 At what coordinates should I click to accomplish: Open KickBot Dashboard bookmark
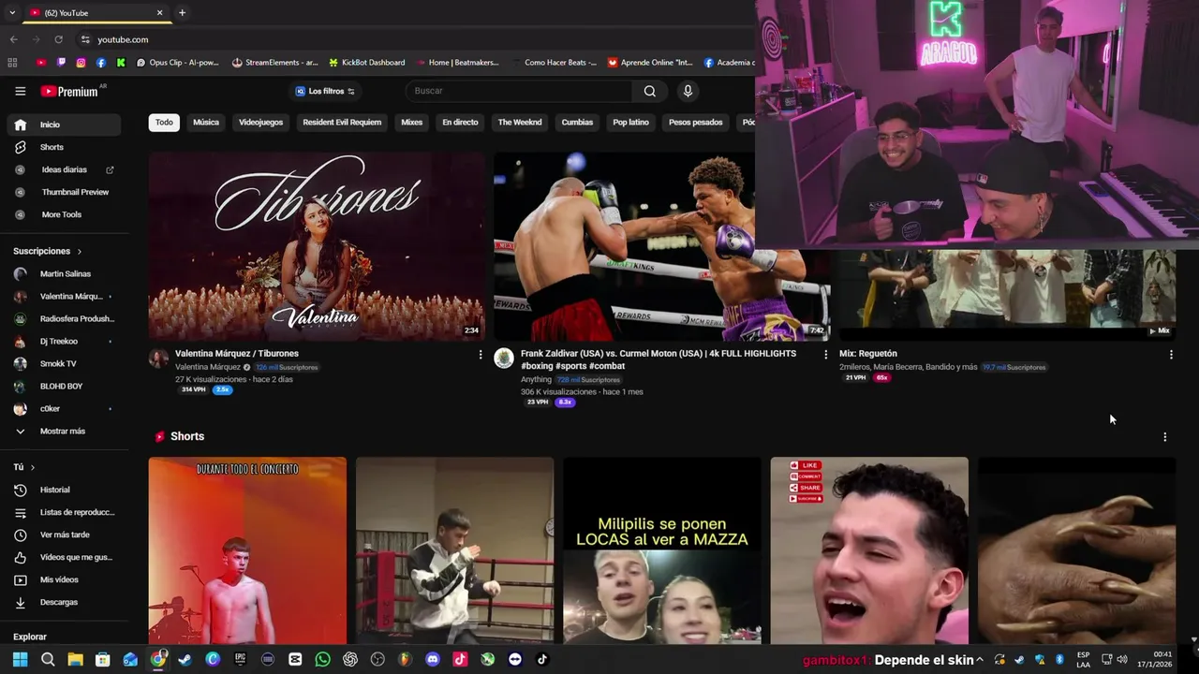pos(366,63)
